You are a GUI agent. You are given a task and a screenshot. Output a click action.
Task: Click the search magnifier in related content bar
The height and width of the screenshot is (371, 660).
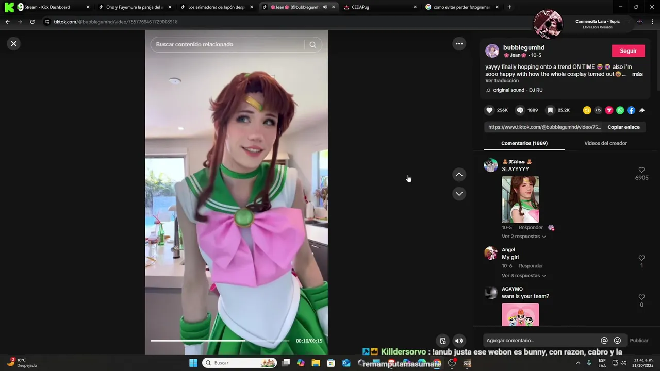pos(312,44)
